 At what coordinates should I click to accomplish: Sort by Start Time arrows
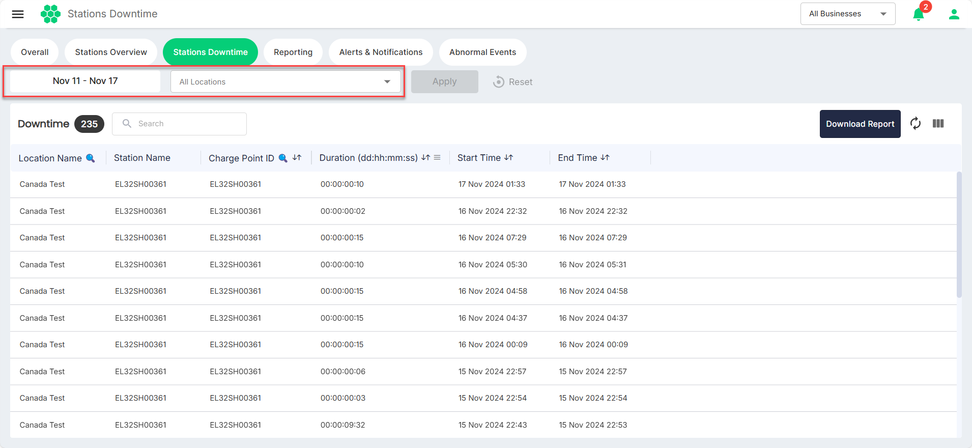click(x=508, y=158)
